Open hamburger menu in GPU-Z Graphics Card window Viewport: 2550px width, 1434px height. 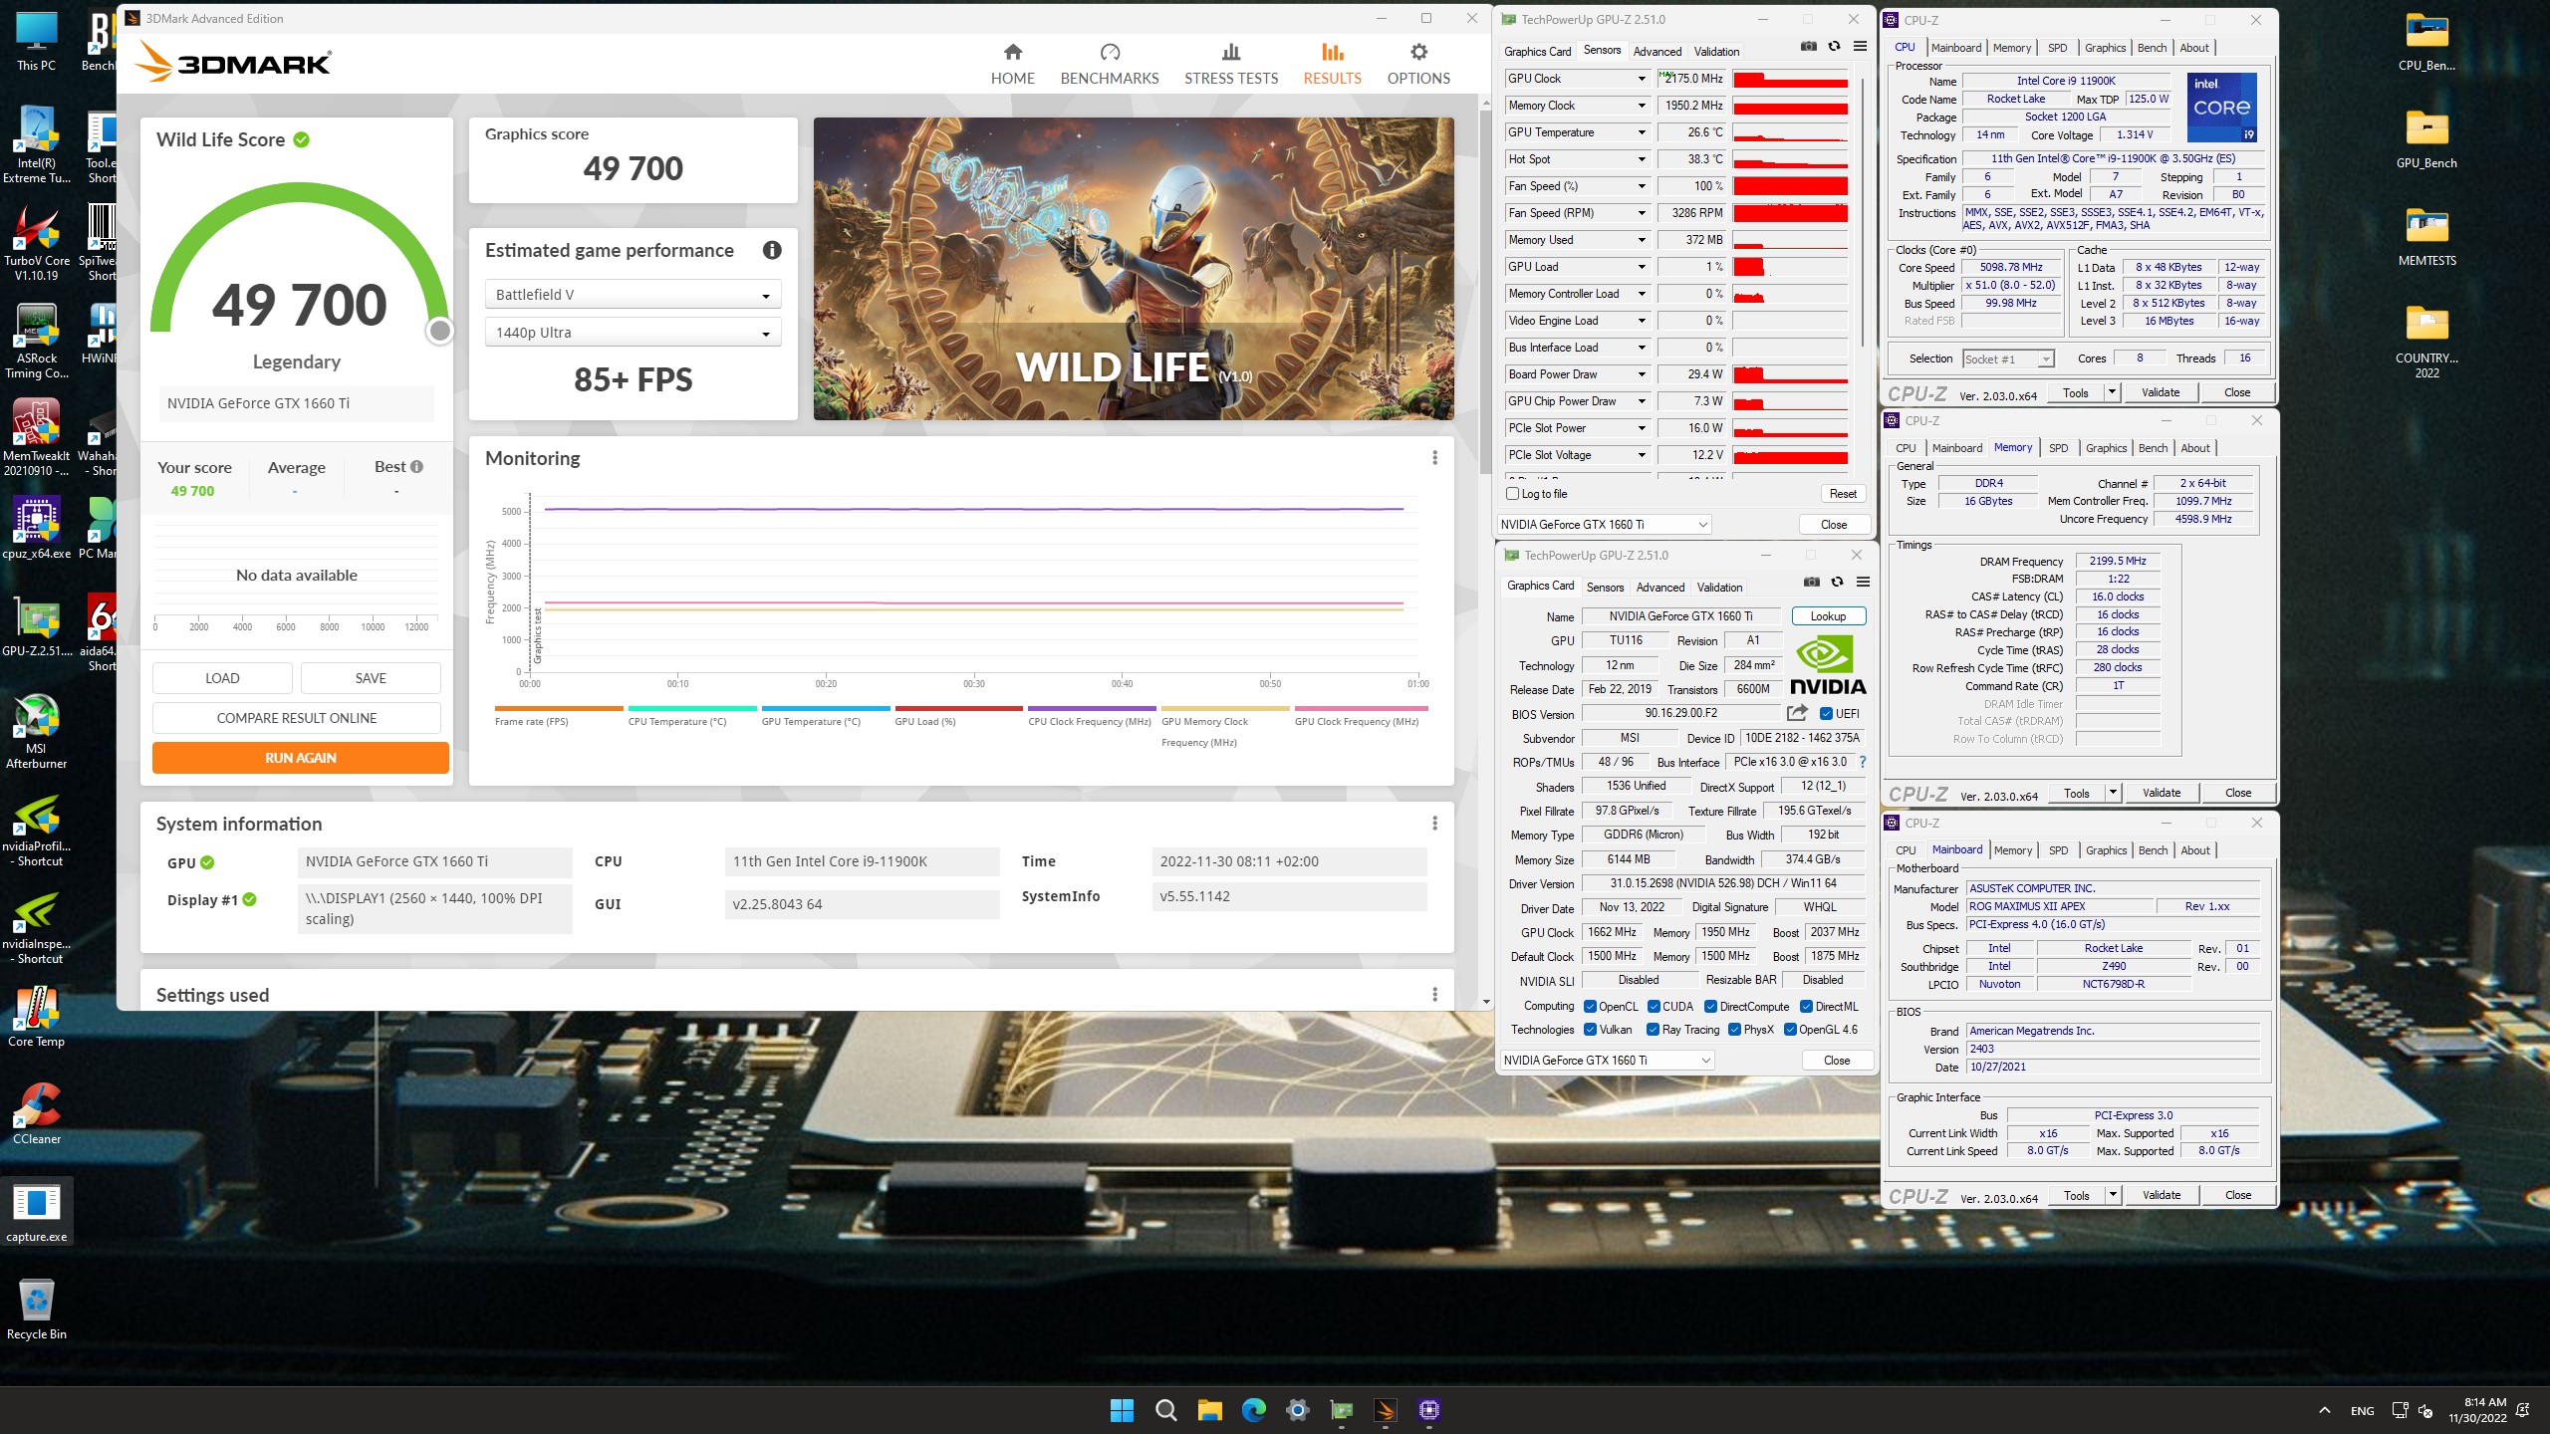pos(1863,583)
